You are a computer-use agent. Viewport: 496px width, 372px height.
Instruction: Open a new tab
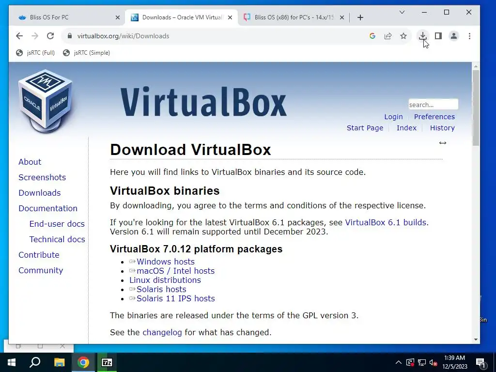click(360, 17)
